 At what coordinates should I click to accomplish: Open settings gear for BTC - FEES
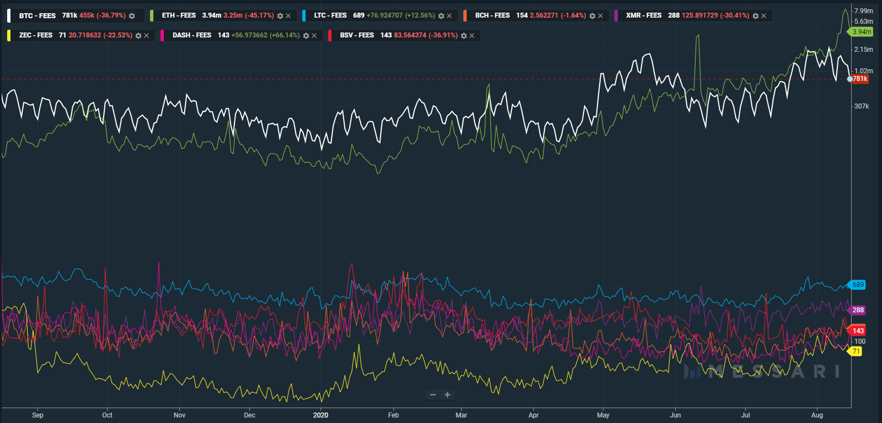click(132, 16)
